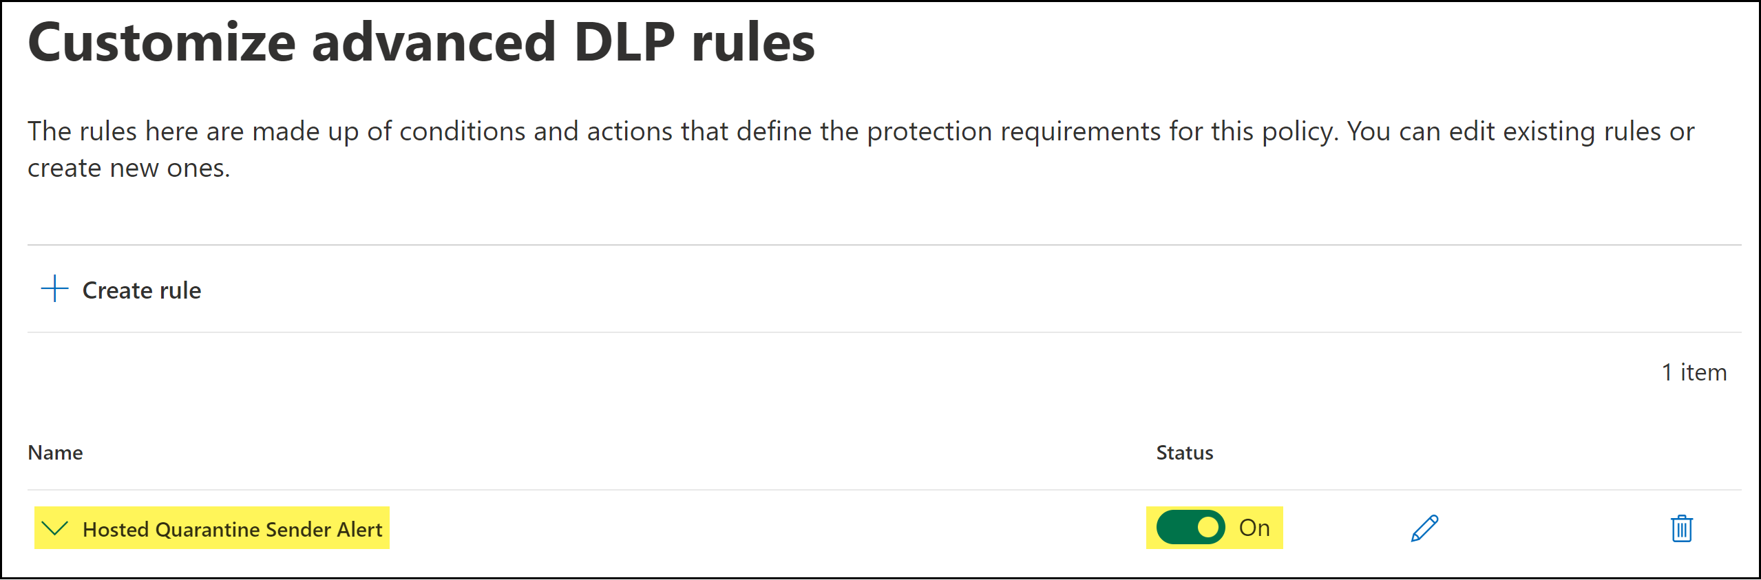Edit the rule with the pencil icon
1761x580 pixels.
[1424, 528]
